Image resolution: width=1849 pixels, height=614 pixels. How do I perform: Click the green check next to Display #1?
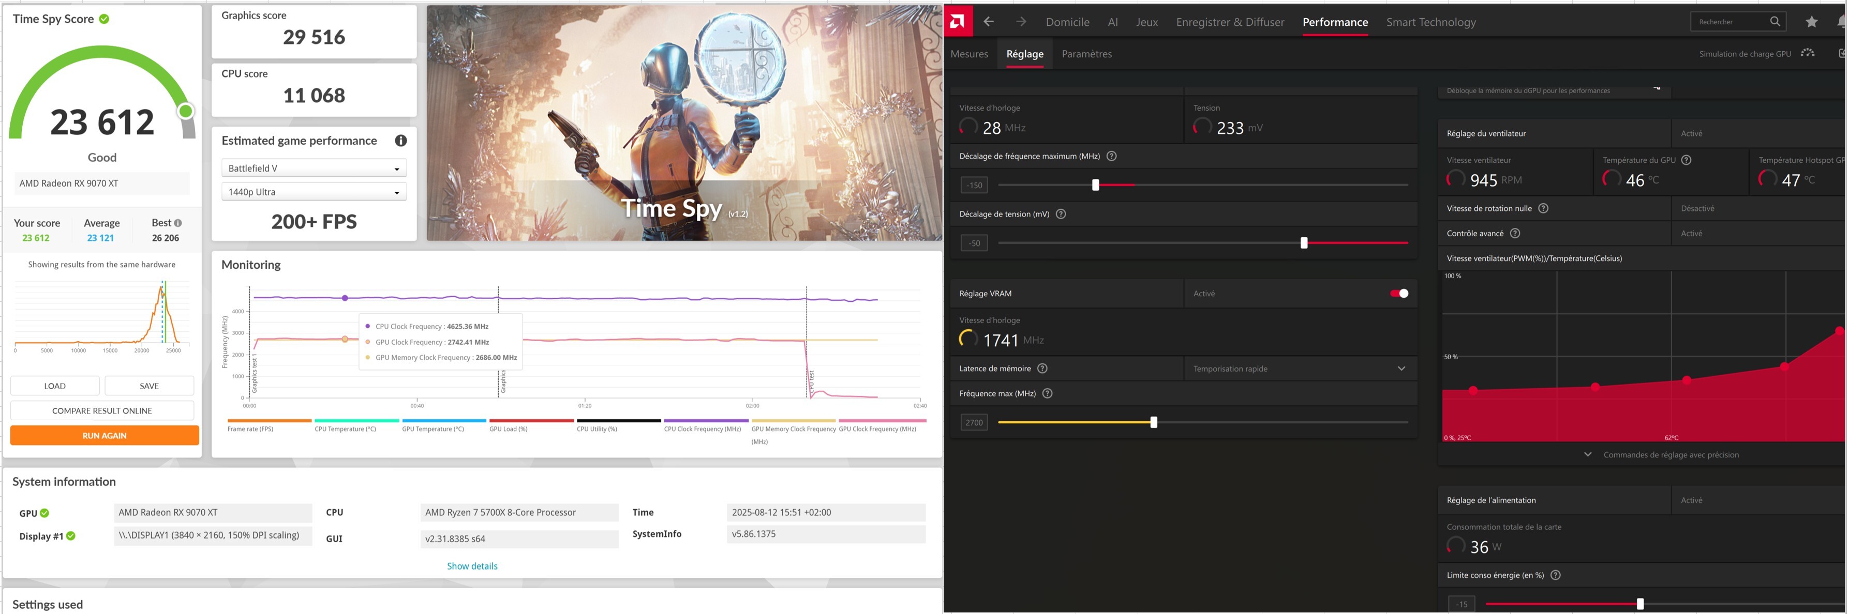pos(71,536)
